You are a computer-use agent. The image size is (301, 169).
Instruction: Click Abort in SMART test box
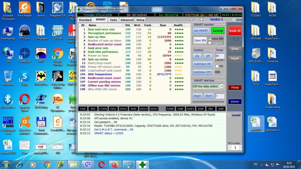(209, 96)
